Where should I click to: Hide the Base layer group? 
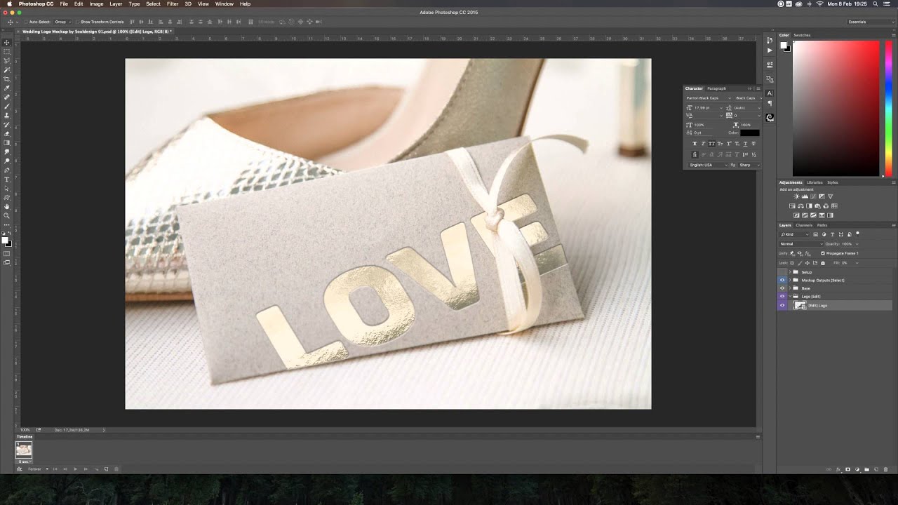(x=782, y=288)
